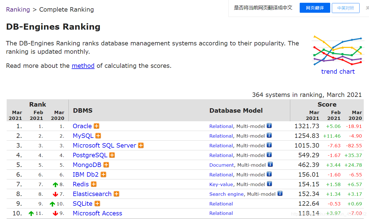The height and width of the screenshot is (219, 369).
Task: Click the -82.55 score change value
Action: coord(354,146)
